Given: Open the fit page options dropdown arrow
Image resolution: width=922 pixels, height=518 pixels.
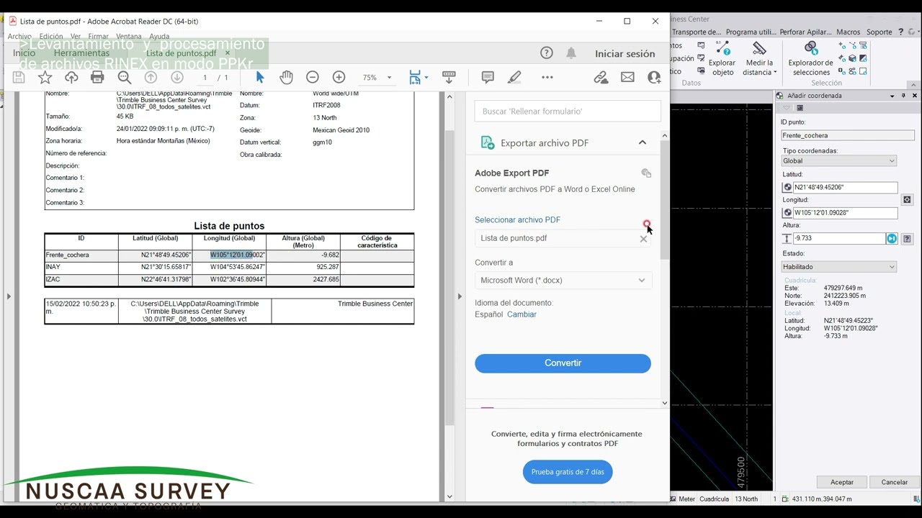Looking at the screenshot, I should coord(426,77).
